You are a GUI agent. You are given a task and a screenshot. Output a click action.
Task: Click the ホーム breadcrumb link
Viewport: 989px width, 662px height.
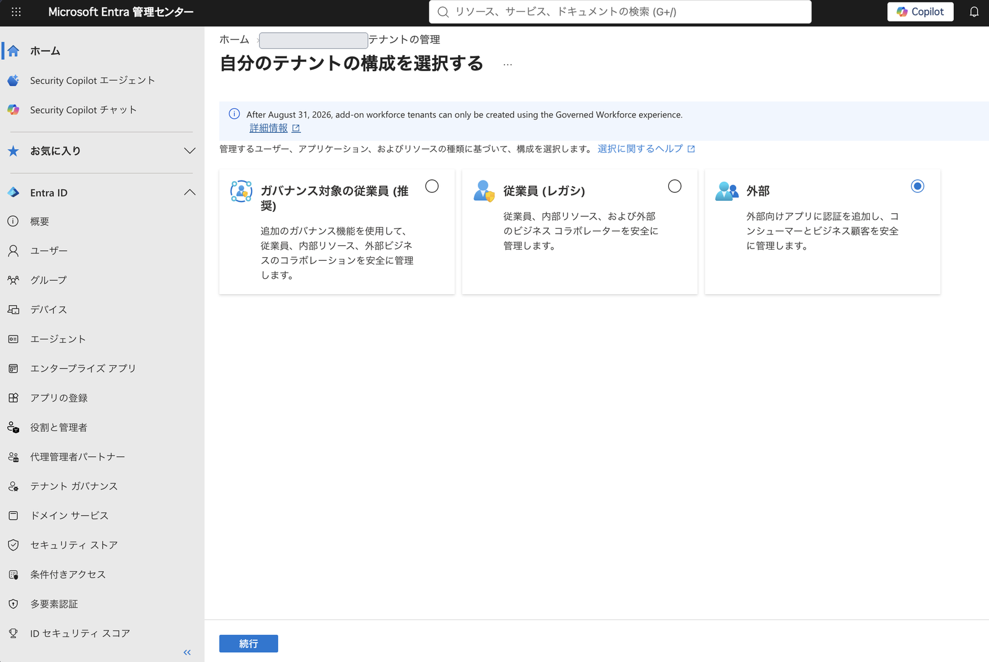[x=234, y=40]
